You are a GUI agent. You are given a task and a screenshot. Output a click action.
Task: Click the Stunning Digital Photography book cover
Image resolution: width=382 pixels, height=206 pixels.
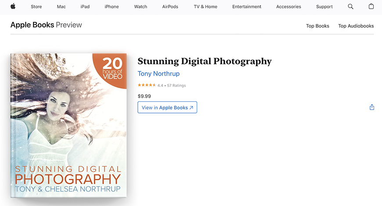click(68, 125)
